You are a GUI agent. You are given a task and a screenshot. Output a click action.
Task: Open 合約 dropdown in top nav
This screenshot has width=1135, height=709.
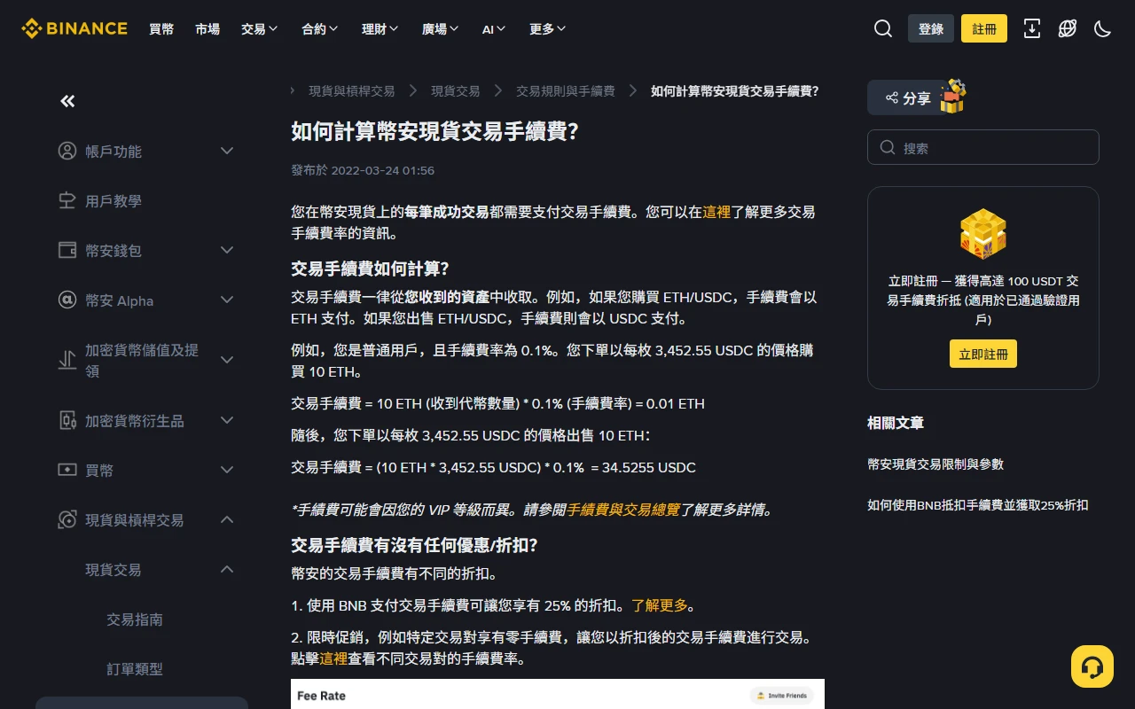[x=320, y=29]
